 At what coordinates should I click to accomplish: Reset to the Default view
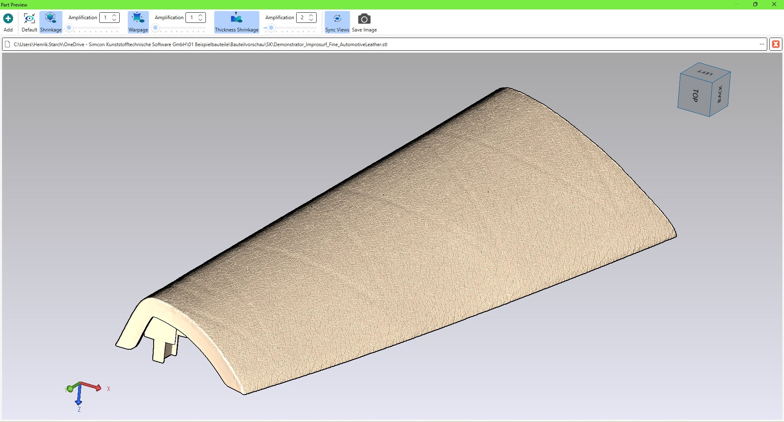click(29, 22)
